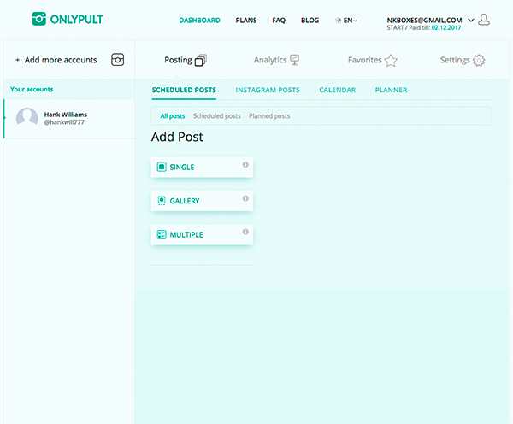Expand the EN language dropdown

[350, 21]
